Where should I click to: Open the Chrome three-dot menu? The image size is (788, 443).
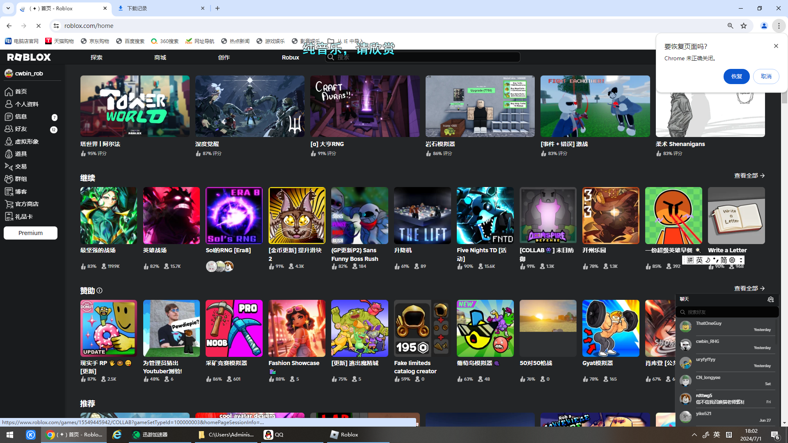pos(779,25)
